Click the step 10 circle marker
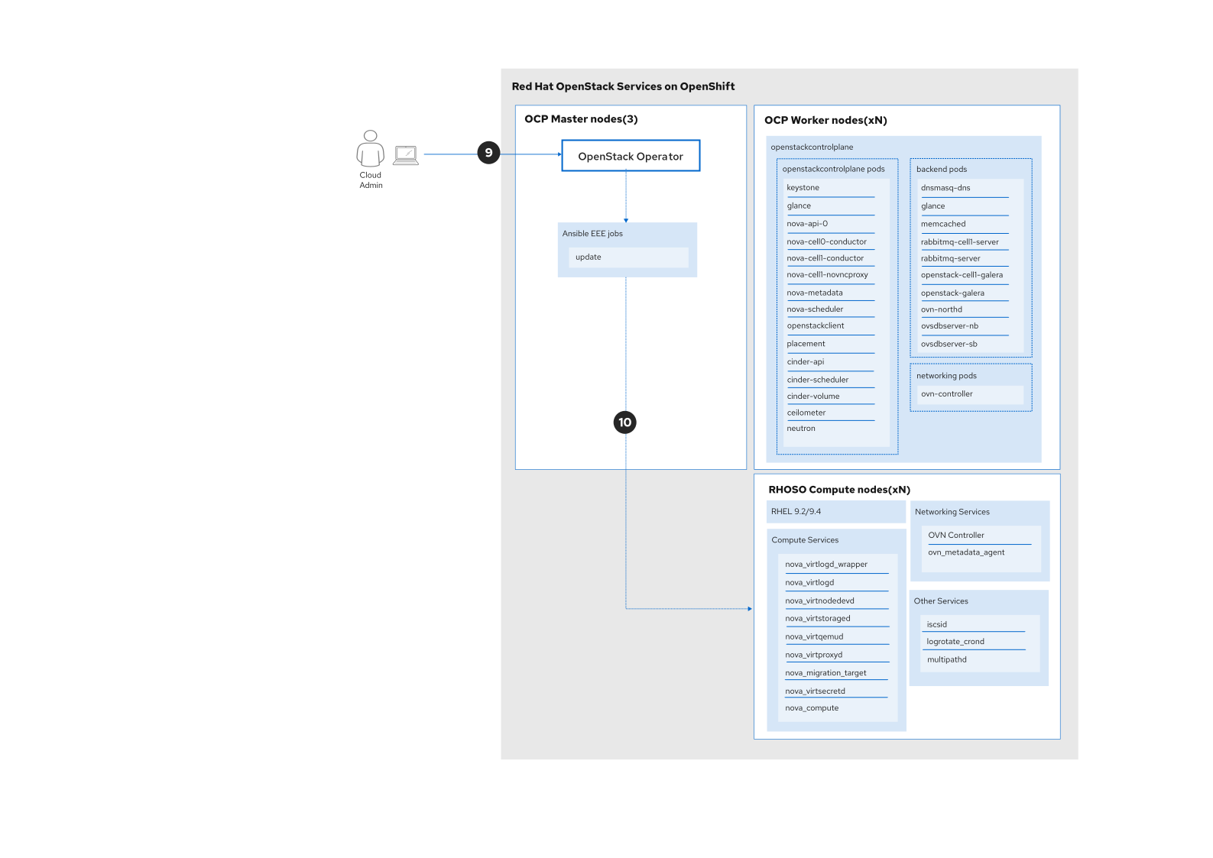 click(624, 423)
